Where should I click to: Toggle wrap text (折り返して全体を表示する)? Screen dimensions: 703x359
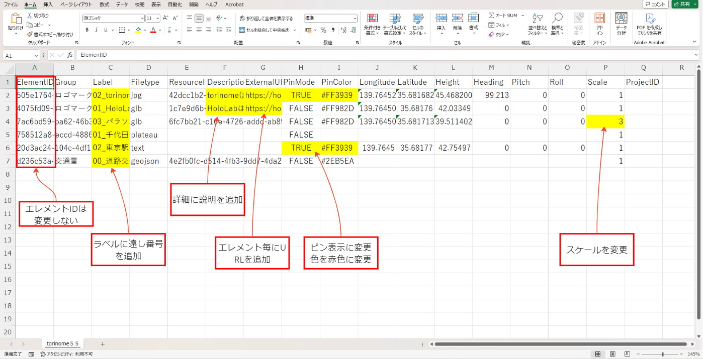(266, 18)
